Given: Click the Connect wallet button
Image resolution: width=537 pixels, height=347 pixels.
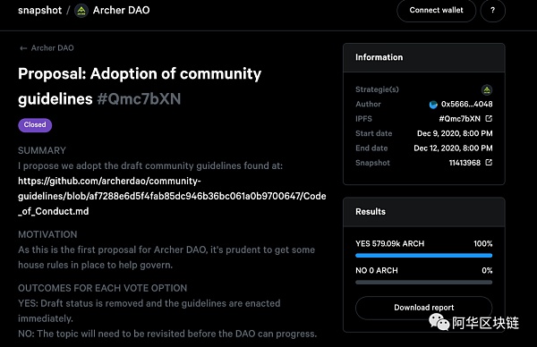Looking at the screenshot, I should coord(436,10).
